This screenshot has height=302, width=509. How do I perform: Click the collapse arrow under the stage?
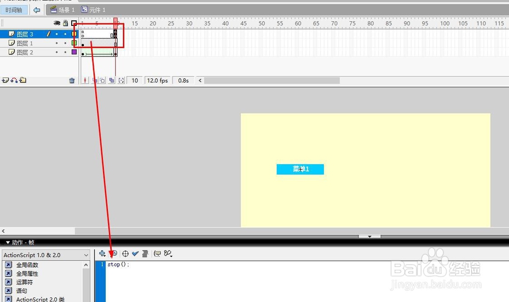(370, 236)
